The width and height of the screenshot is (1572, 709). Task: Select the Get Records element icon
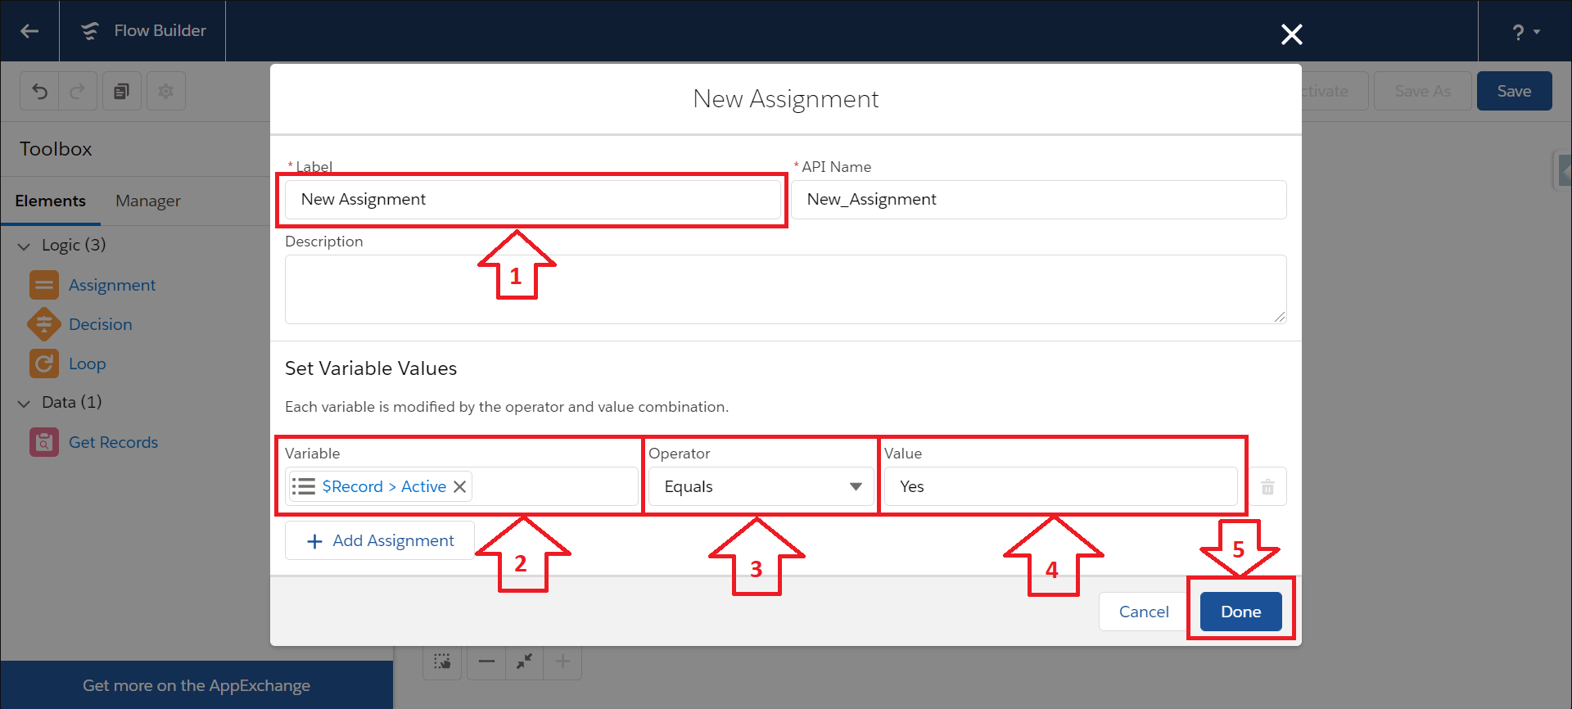[44, 442]
